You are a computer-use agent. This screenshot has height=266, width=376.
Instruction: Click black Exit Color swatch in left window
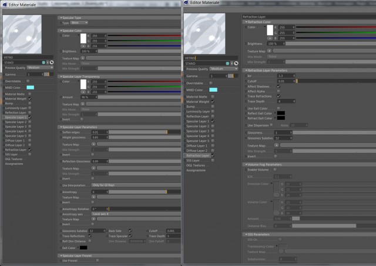coord(83,248)
